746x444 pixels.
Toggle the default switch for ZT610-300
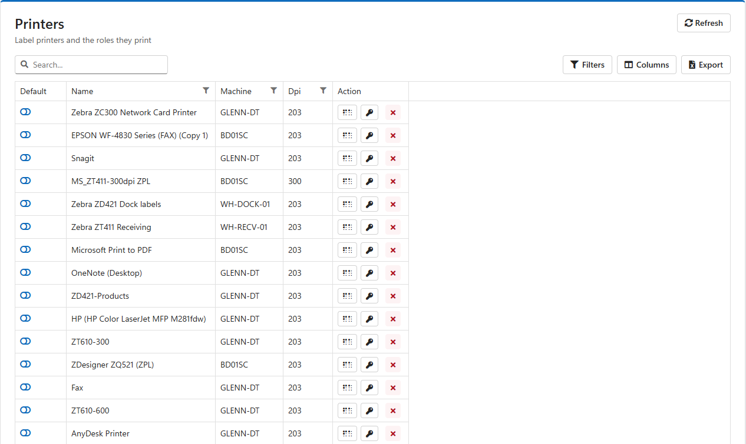coord(25,341)
